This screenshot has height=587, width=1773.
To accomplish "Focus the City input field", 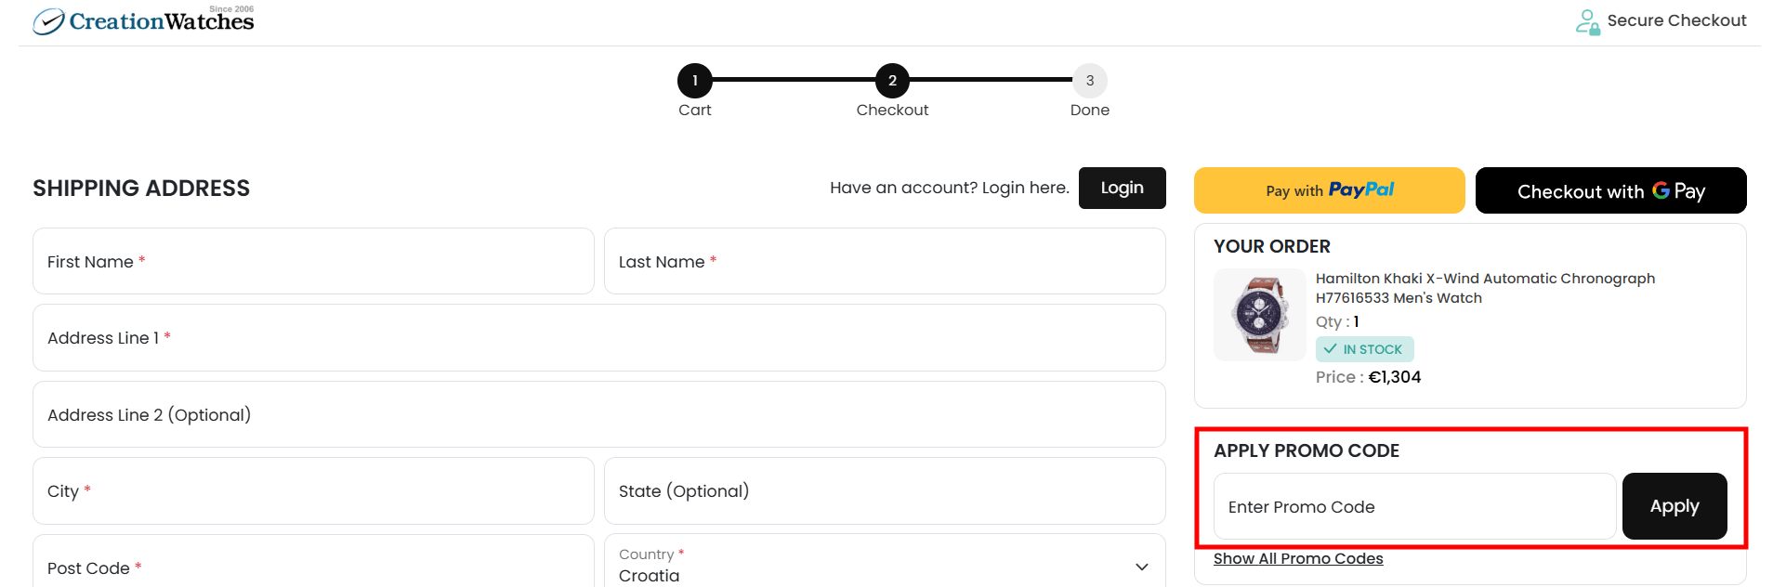I will click(x=313, y=491).
